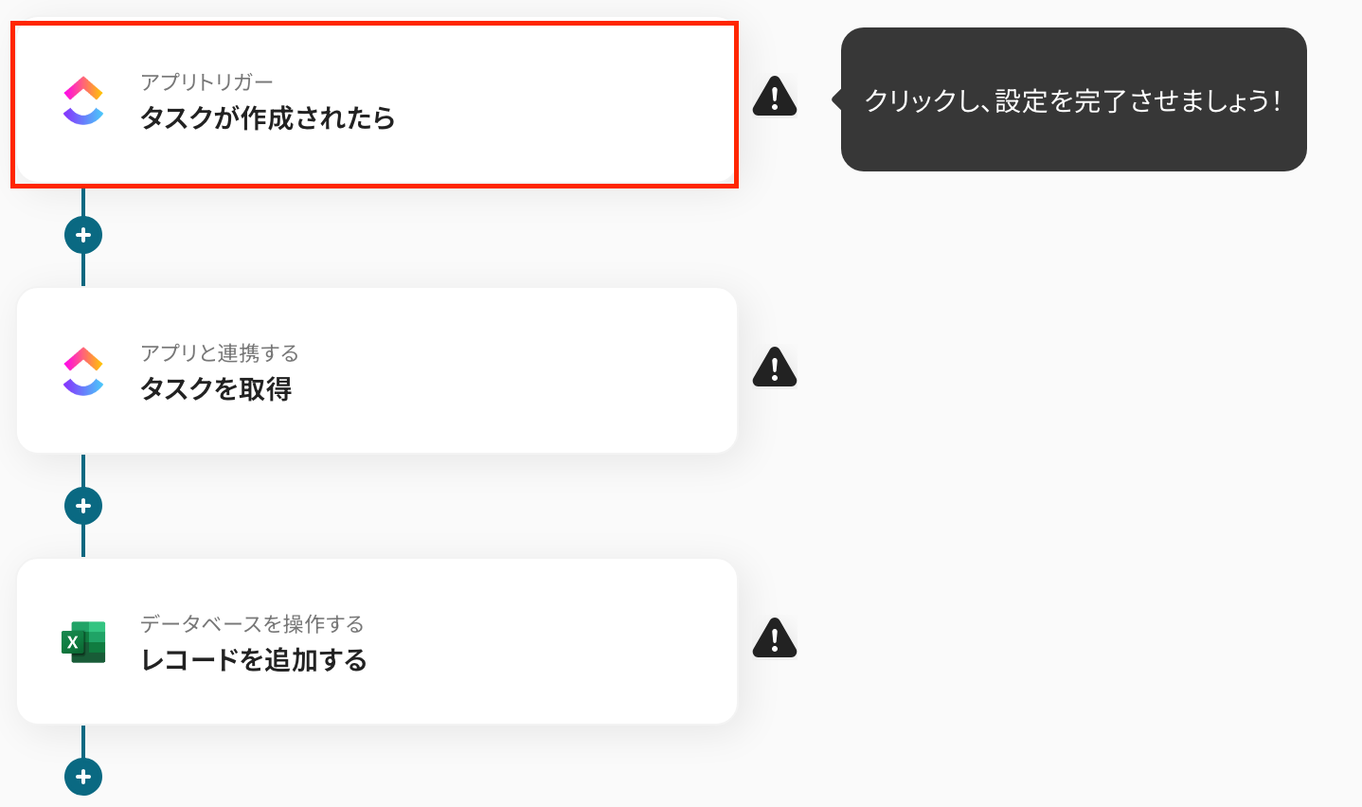
Task: Click the データベースを操作する label
Action: 252,624
